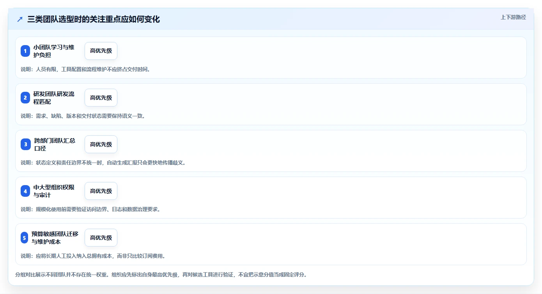The height and width of the screenshot is (294, 542).
Task: Click the description starting 状态定义和责任边界不统一时
Action: click(103, 163)
